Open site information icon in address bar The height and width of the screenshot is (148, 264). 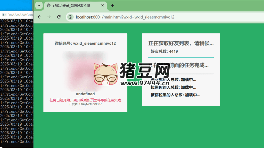[70, 17]
